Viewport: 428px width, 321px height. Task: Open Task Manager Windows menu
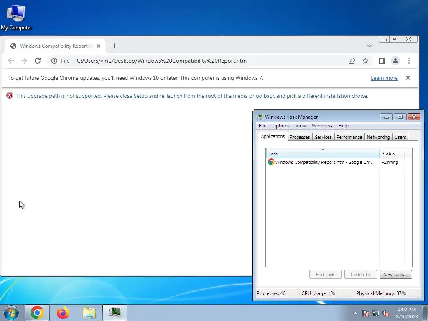[322, 126]
